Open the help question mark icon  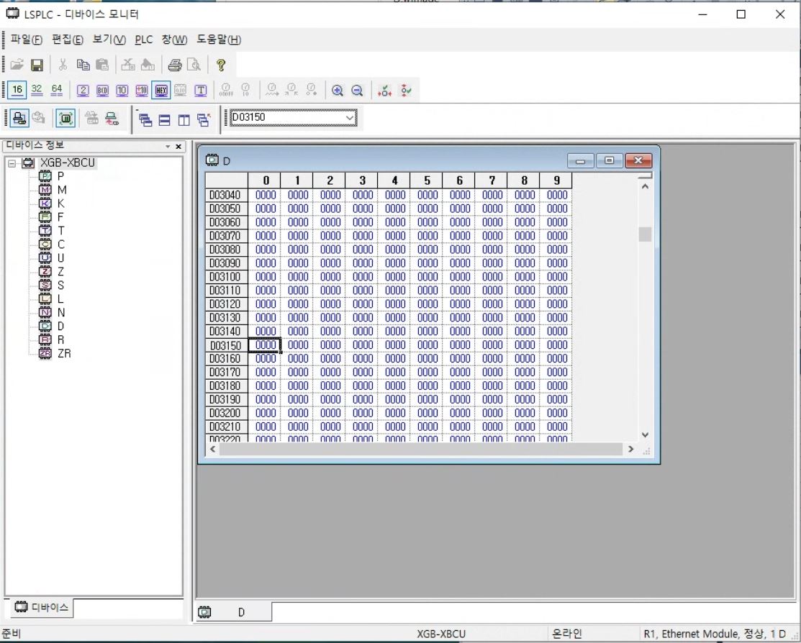pos(221,65)
